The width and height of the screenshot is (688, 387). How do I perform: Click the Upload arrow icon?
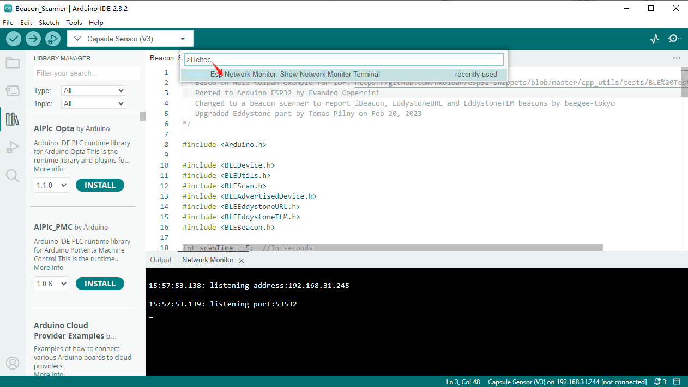tap(33, 39)
